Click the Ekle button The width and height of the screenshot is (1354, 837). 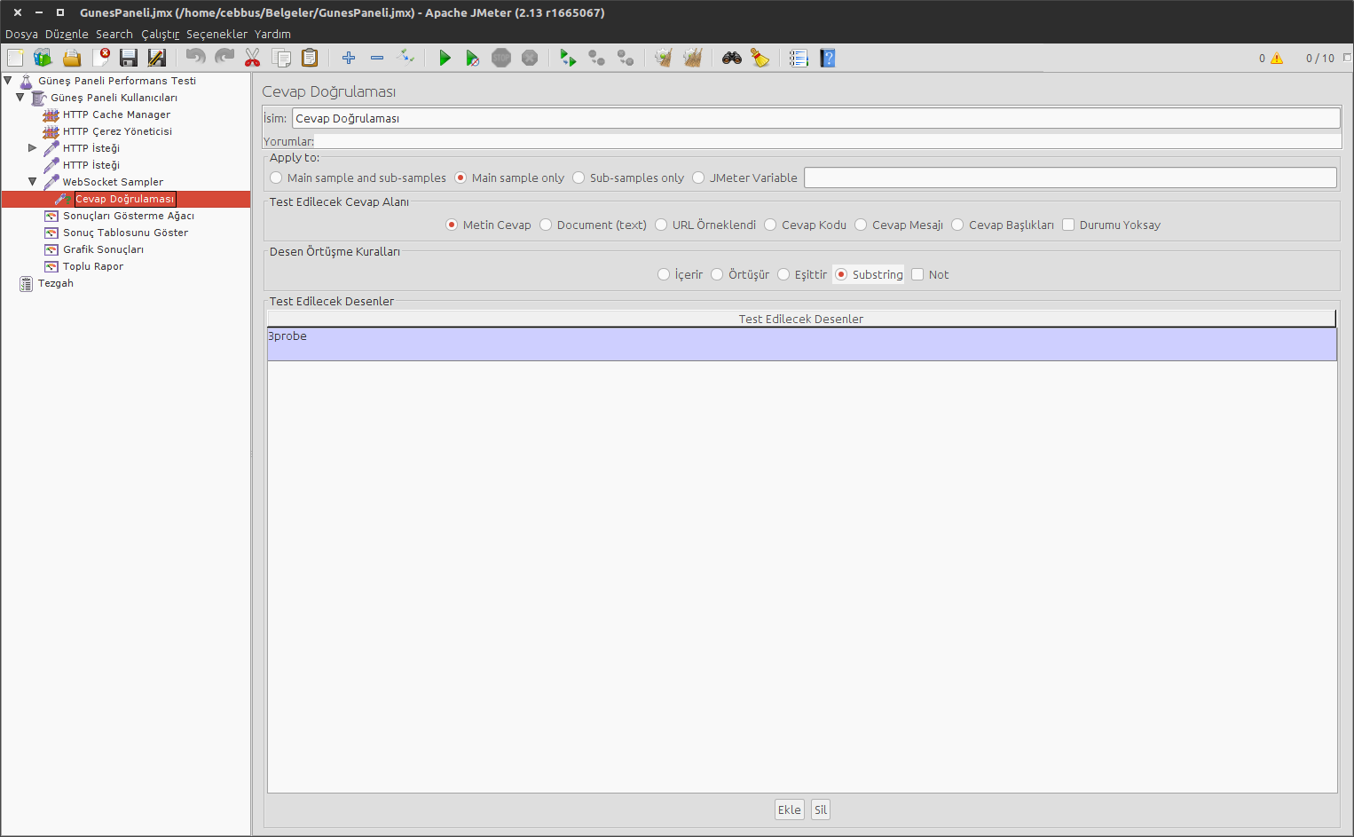[x=789, y=809]
